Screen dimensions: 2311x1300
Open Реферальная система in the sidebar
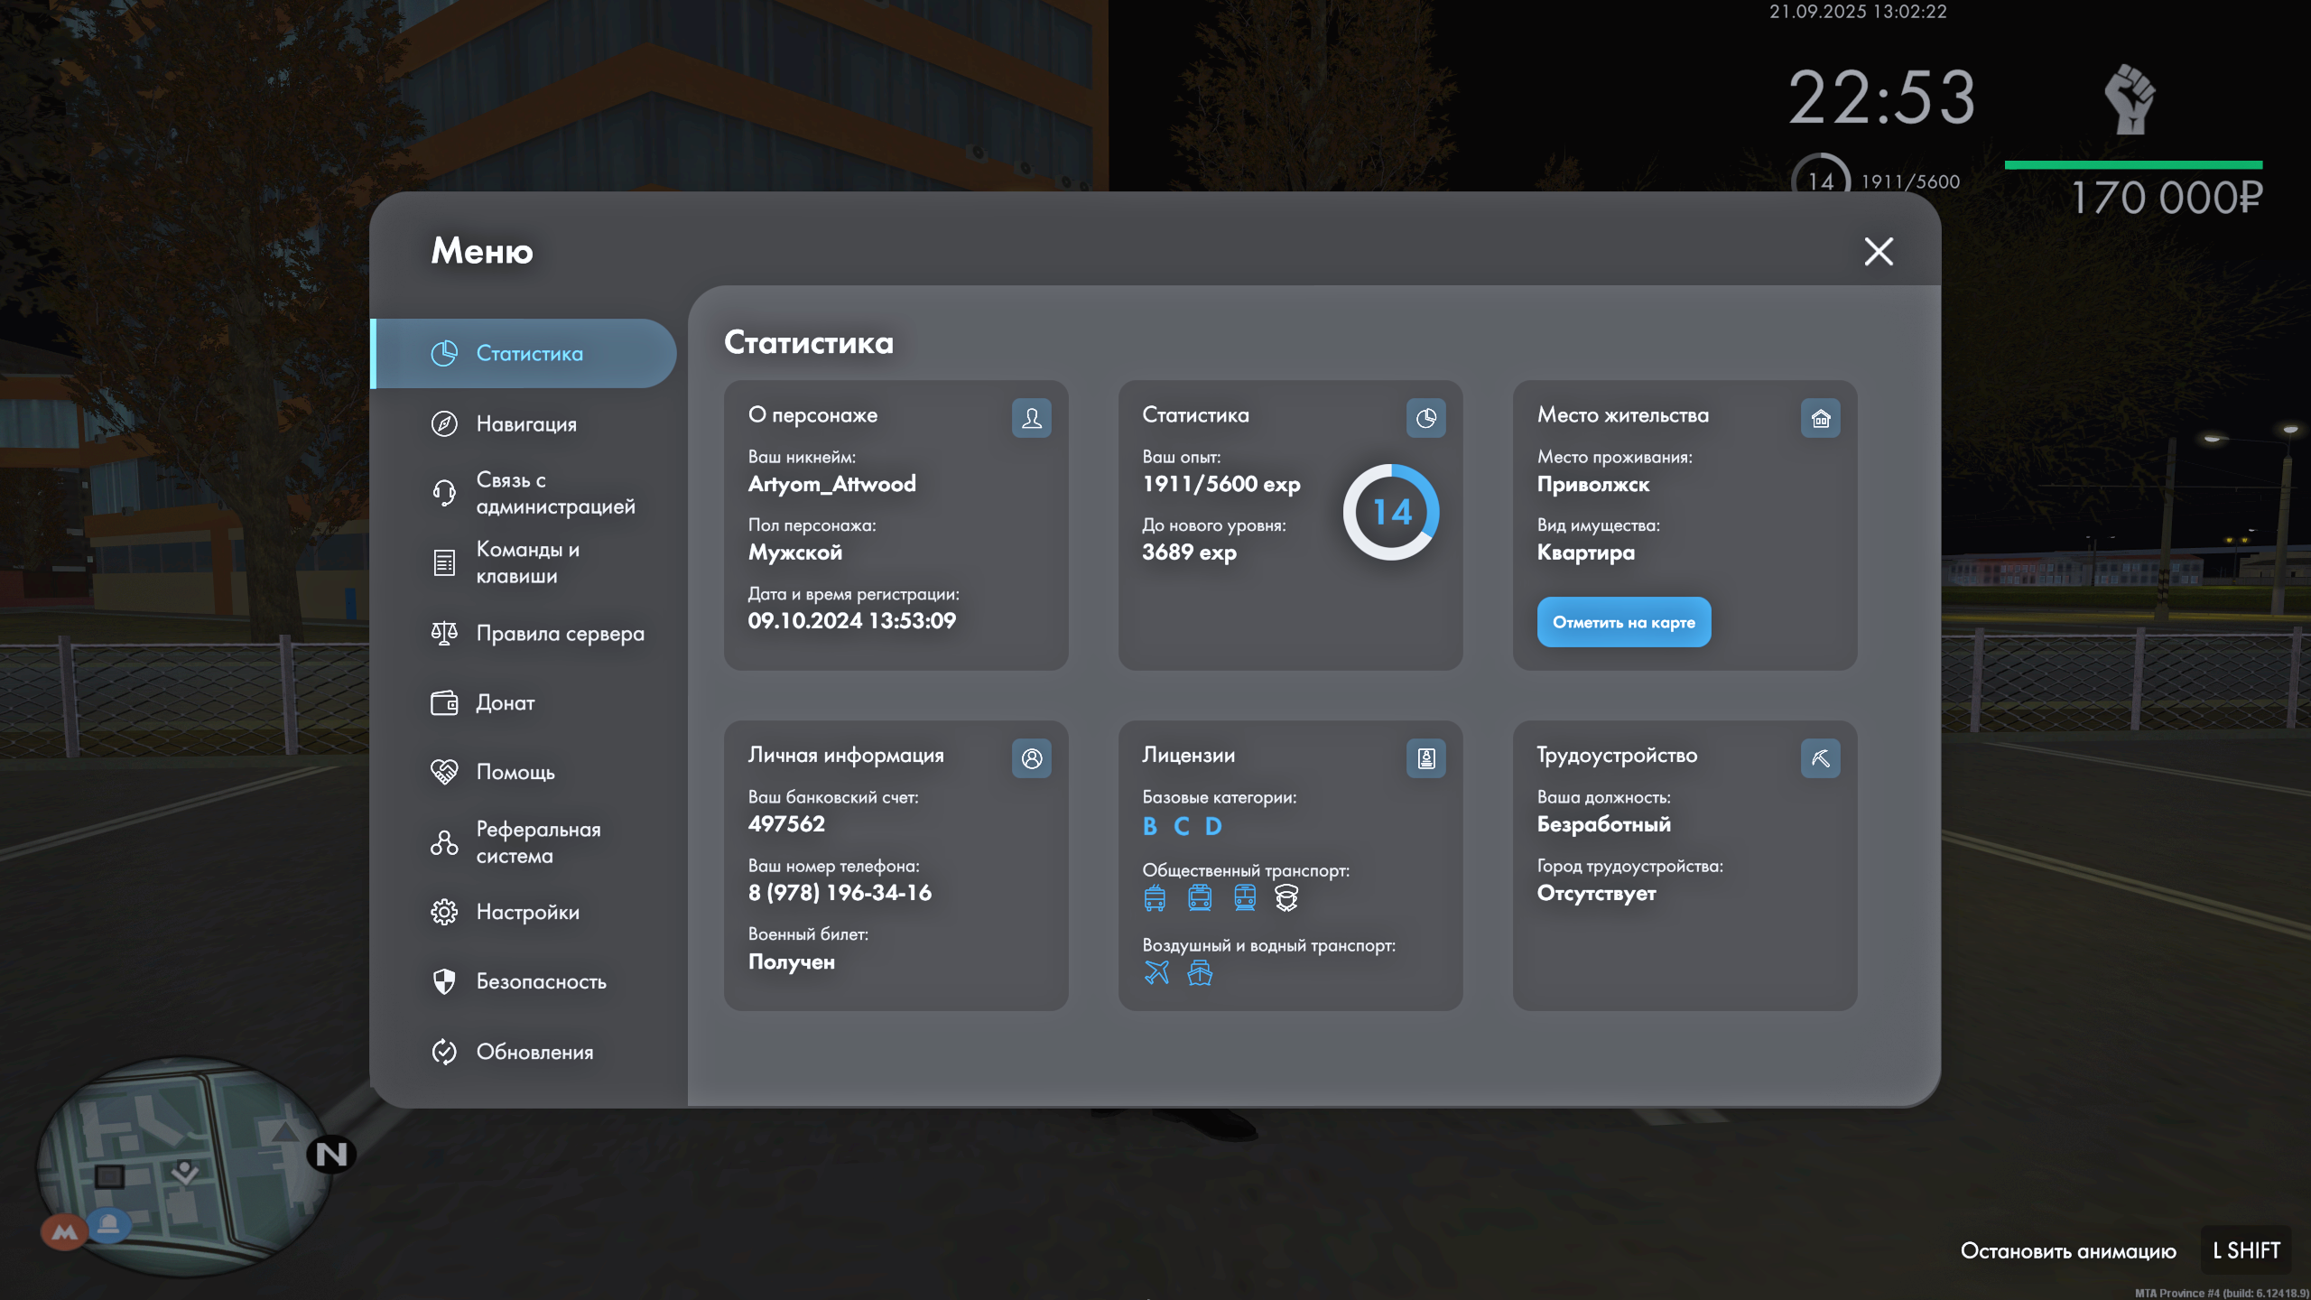[538, 842]
